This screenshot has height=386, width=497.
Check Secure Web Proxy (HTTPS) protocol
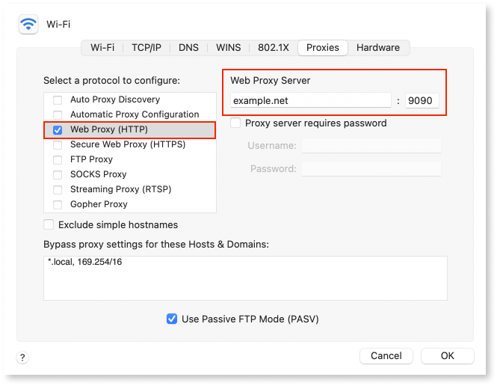[58, 144]
